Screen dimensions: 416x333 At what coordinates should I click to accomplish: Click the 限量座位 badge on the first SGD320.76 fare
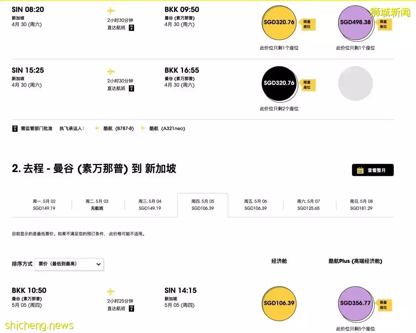pos(307,24)
